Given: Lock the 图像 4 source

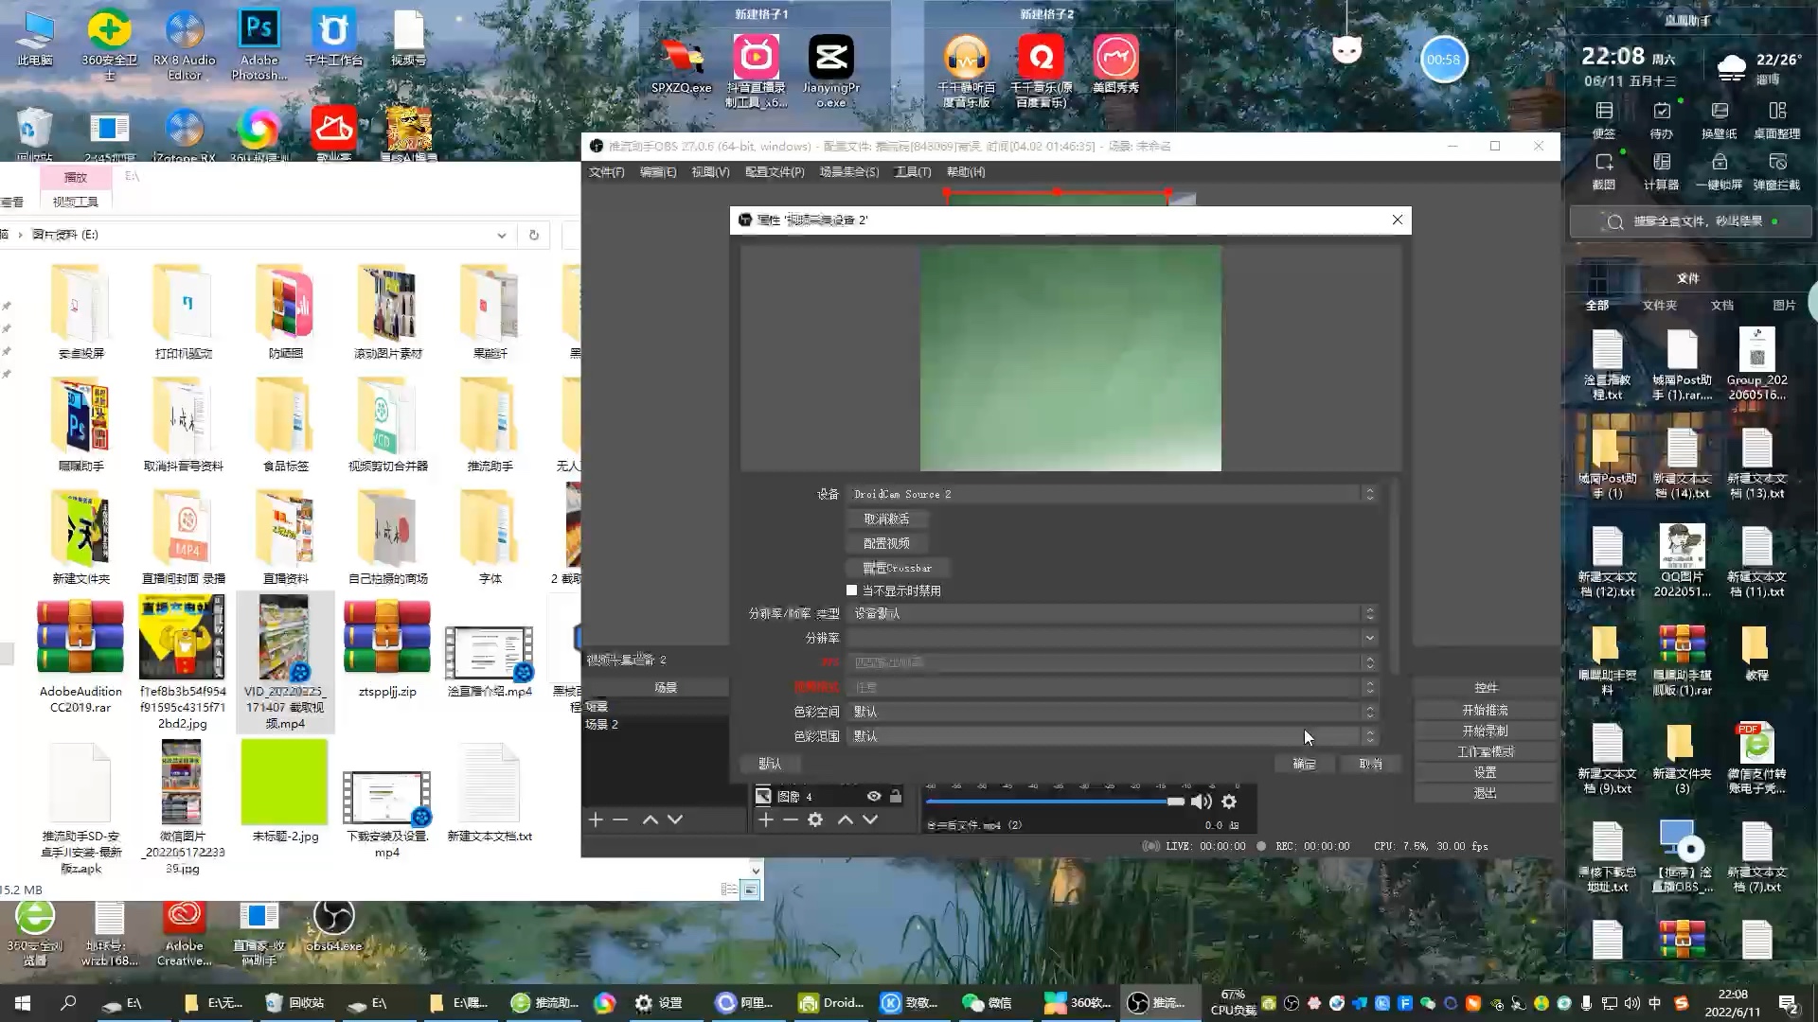Looking at the screenshot, I should [896, 796].
